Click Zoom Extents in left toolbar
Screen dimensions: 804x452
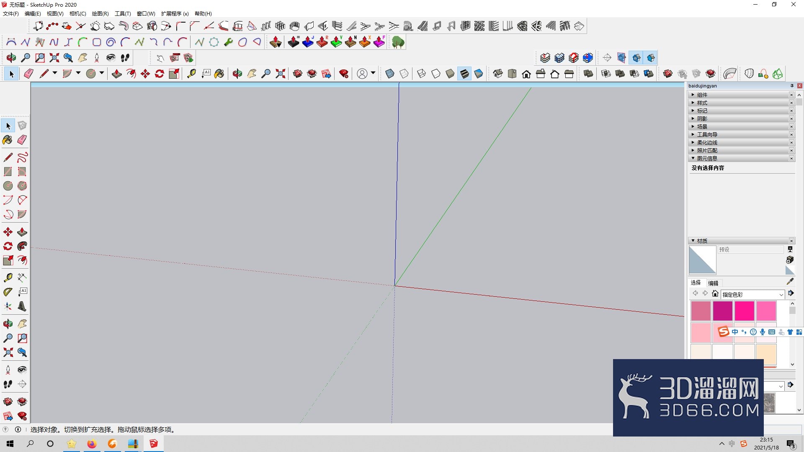point(8,352)
